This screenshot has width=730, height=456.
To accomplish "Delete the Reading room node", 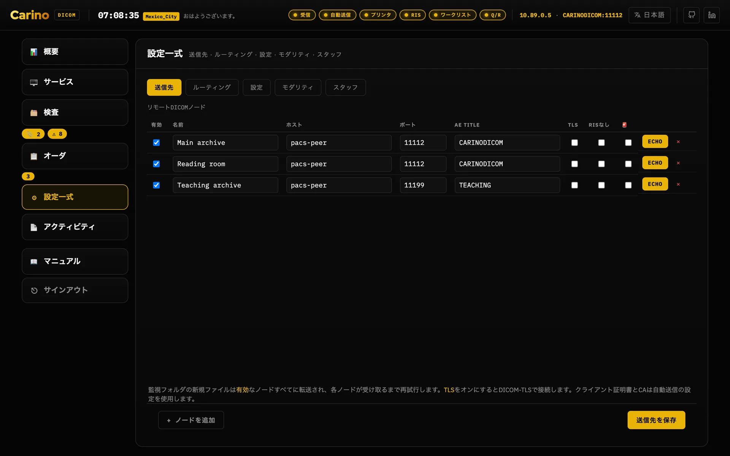I will coord(678,163).
